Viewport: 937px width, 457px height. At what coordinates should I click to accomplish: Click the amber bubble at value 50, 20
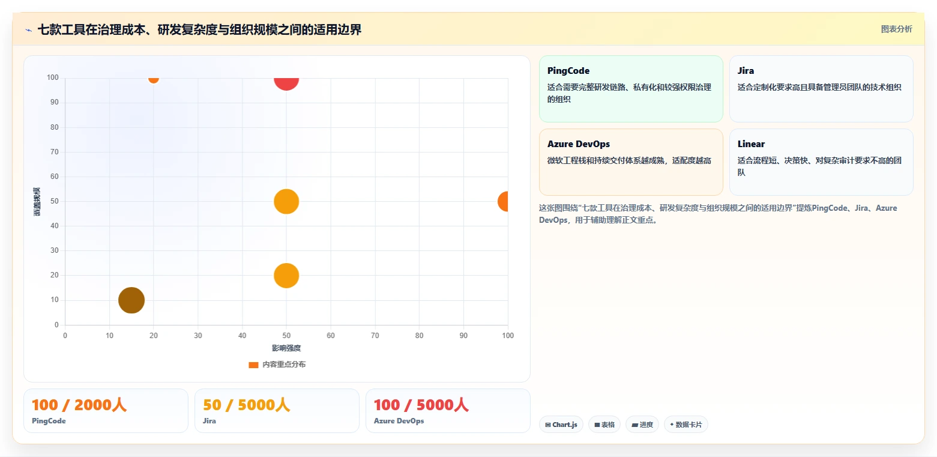click(286, 276)
